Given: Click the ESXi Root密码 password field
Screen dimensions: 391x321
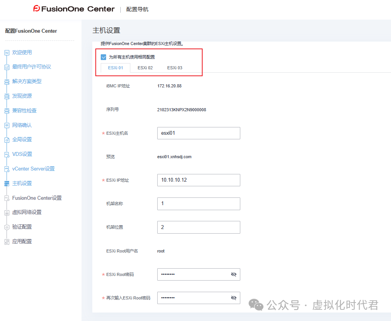Looking at the screenshot, I should (x=198, y=274).
